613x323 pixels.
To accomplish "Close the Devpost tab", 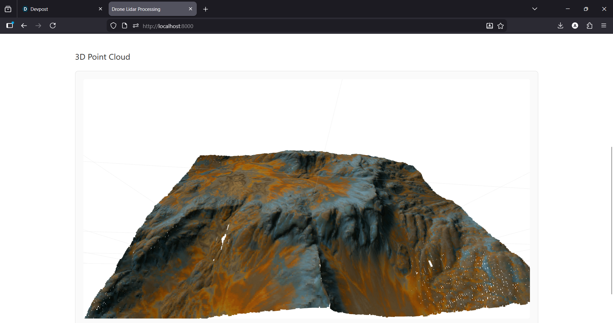I will click(x=100, y=9).
